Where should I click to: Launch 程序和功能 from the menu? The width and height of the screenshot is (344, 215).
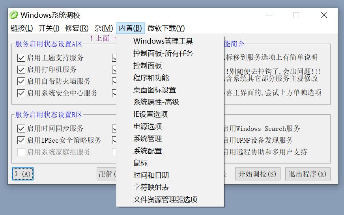(x=170, y=78)
